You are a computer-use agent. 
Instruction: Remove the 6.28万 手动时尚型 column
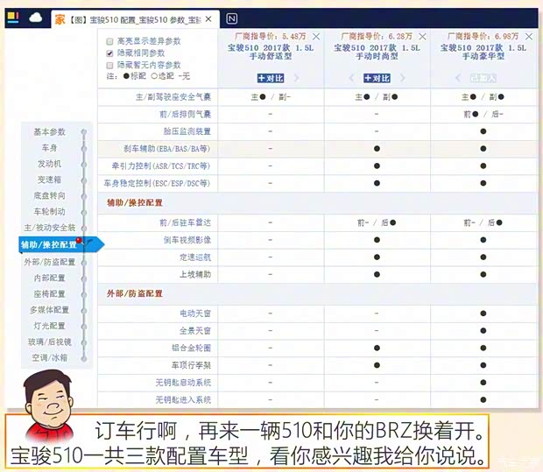423,37
